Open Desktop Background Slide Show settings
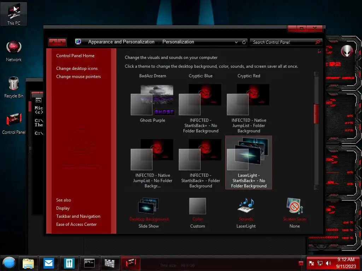 (x=149, y=213)
